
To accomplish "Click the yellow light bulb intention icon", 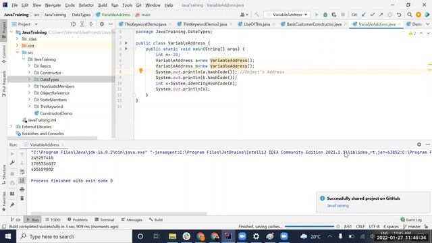I will 141,71.
